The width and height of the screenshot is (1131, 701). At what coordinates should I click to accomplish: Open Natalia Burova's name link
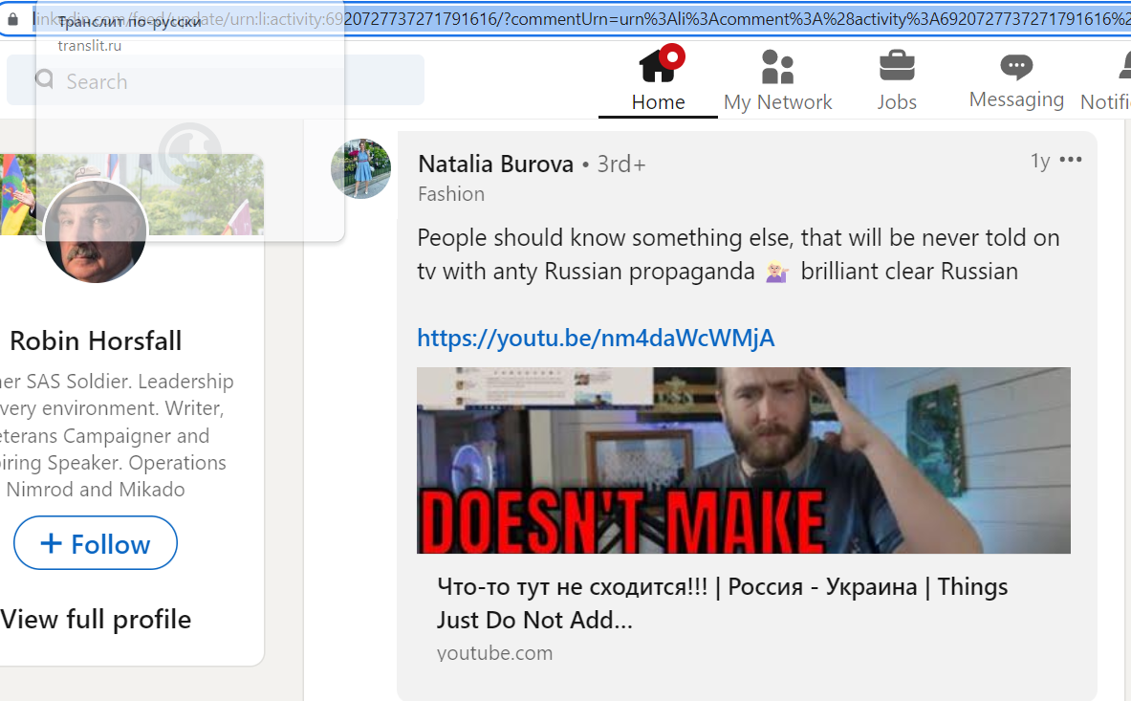pyautogui.click(x=495, y=164)
